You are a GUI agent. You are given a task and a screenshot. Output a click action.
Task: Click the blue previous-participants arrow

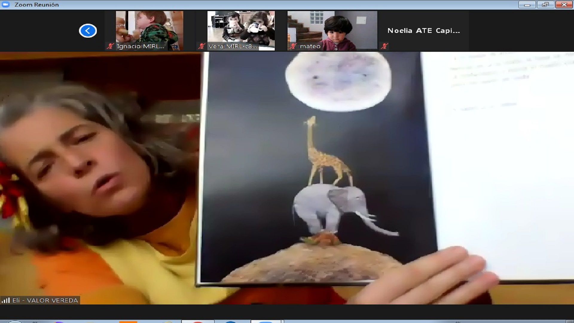coord(88,31)
